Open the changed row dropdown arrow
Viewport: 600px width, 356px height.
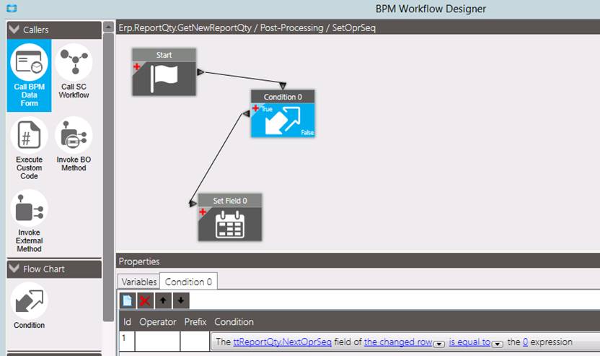[x=439, y=344]
